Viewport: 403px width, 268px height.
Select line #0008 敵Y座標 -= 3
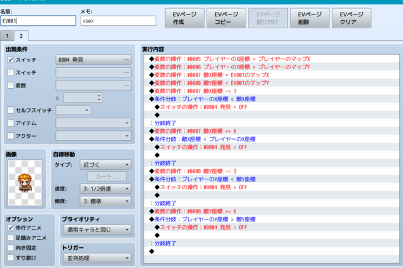[271, 171]
